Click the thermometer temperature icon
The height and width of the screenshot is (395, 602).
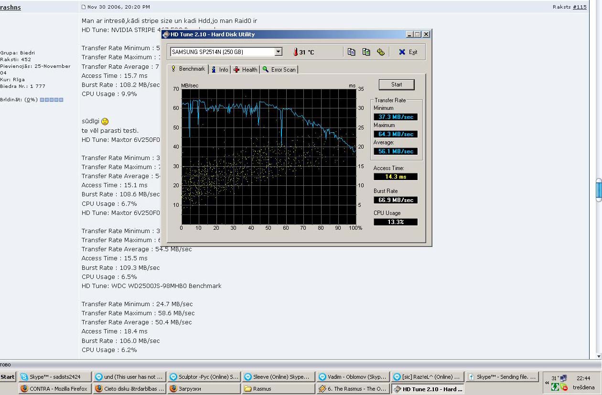point(295,52)
